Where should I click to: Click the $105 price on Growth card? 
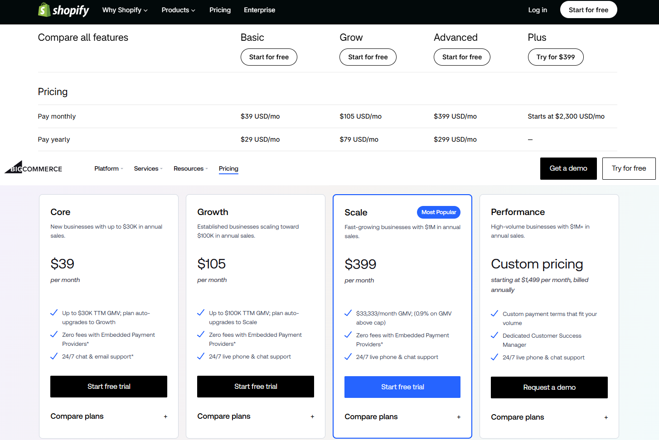[x=211, y=264]
